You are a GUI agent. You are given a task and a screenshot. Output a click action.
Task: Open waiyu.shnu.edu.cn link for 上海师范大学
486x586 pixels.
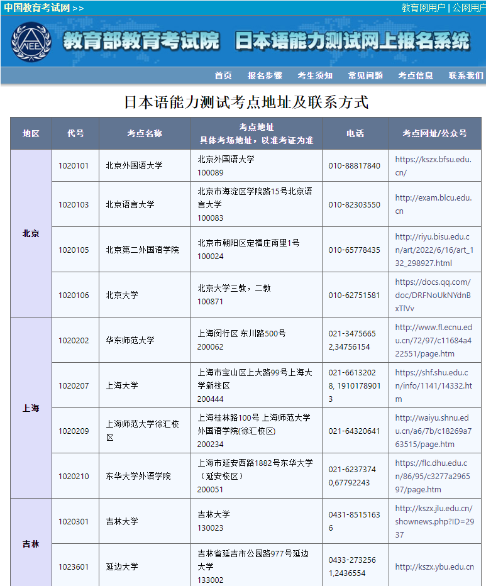tap(433, 431)
